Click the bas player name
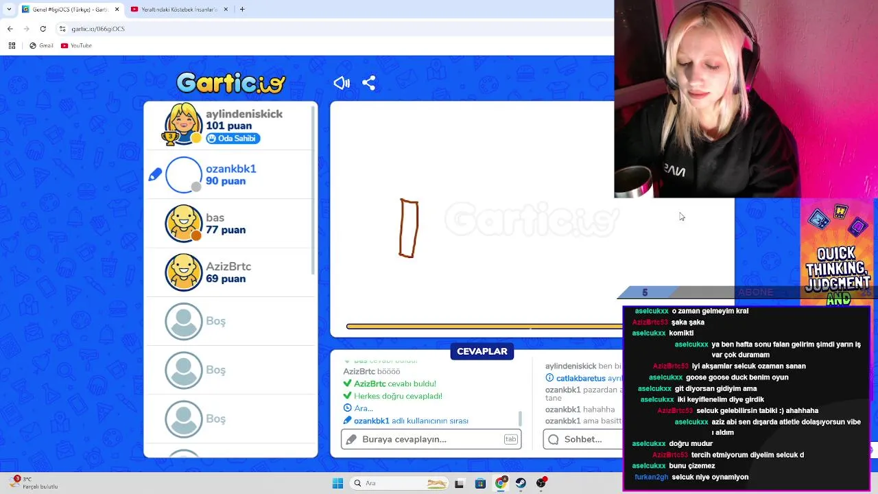Viewport: 878px width, 494px height. [x=215, y=217]
